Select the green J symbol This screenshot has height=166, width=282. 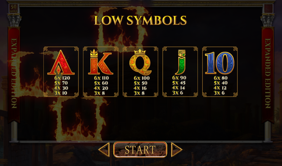(180, 62)
